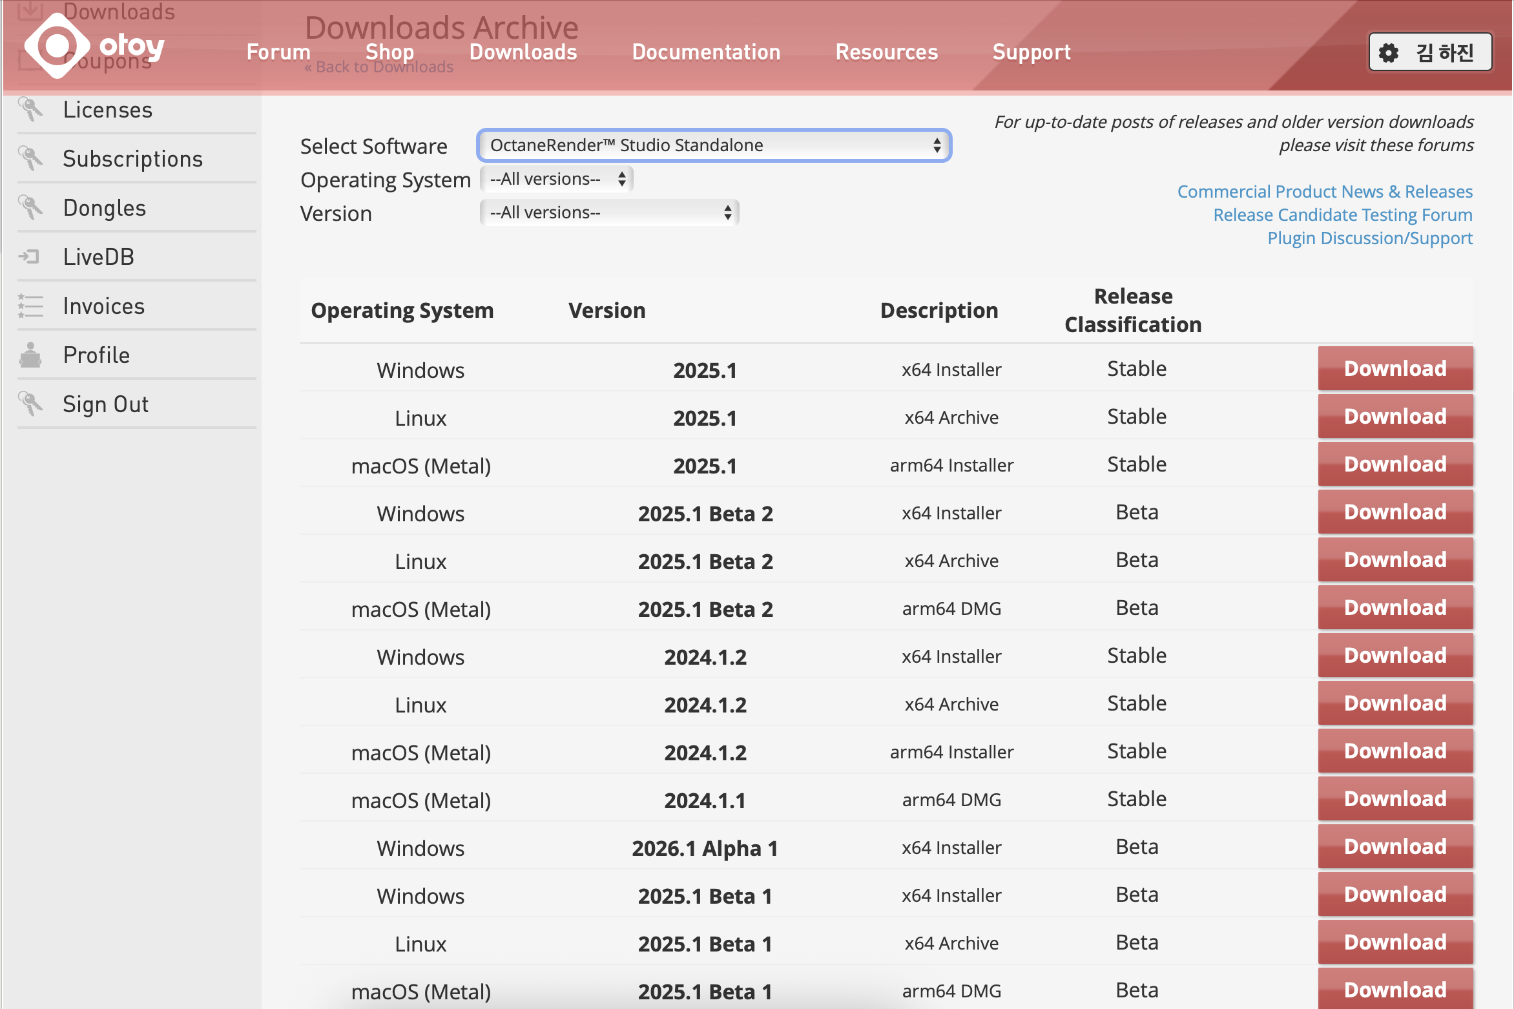Click the gear icon beside the user name

[x=1389, y=53]
